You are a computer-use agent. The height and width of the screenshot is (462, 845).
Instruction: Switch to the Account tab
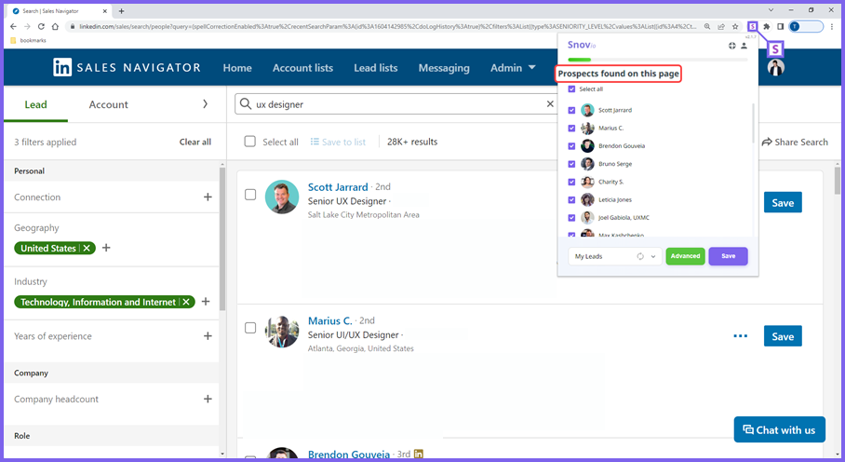[x=108, y=104]
